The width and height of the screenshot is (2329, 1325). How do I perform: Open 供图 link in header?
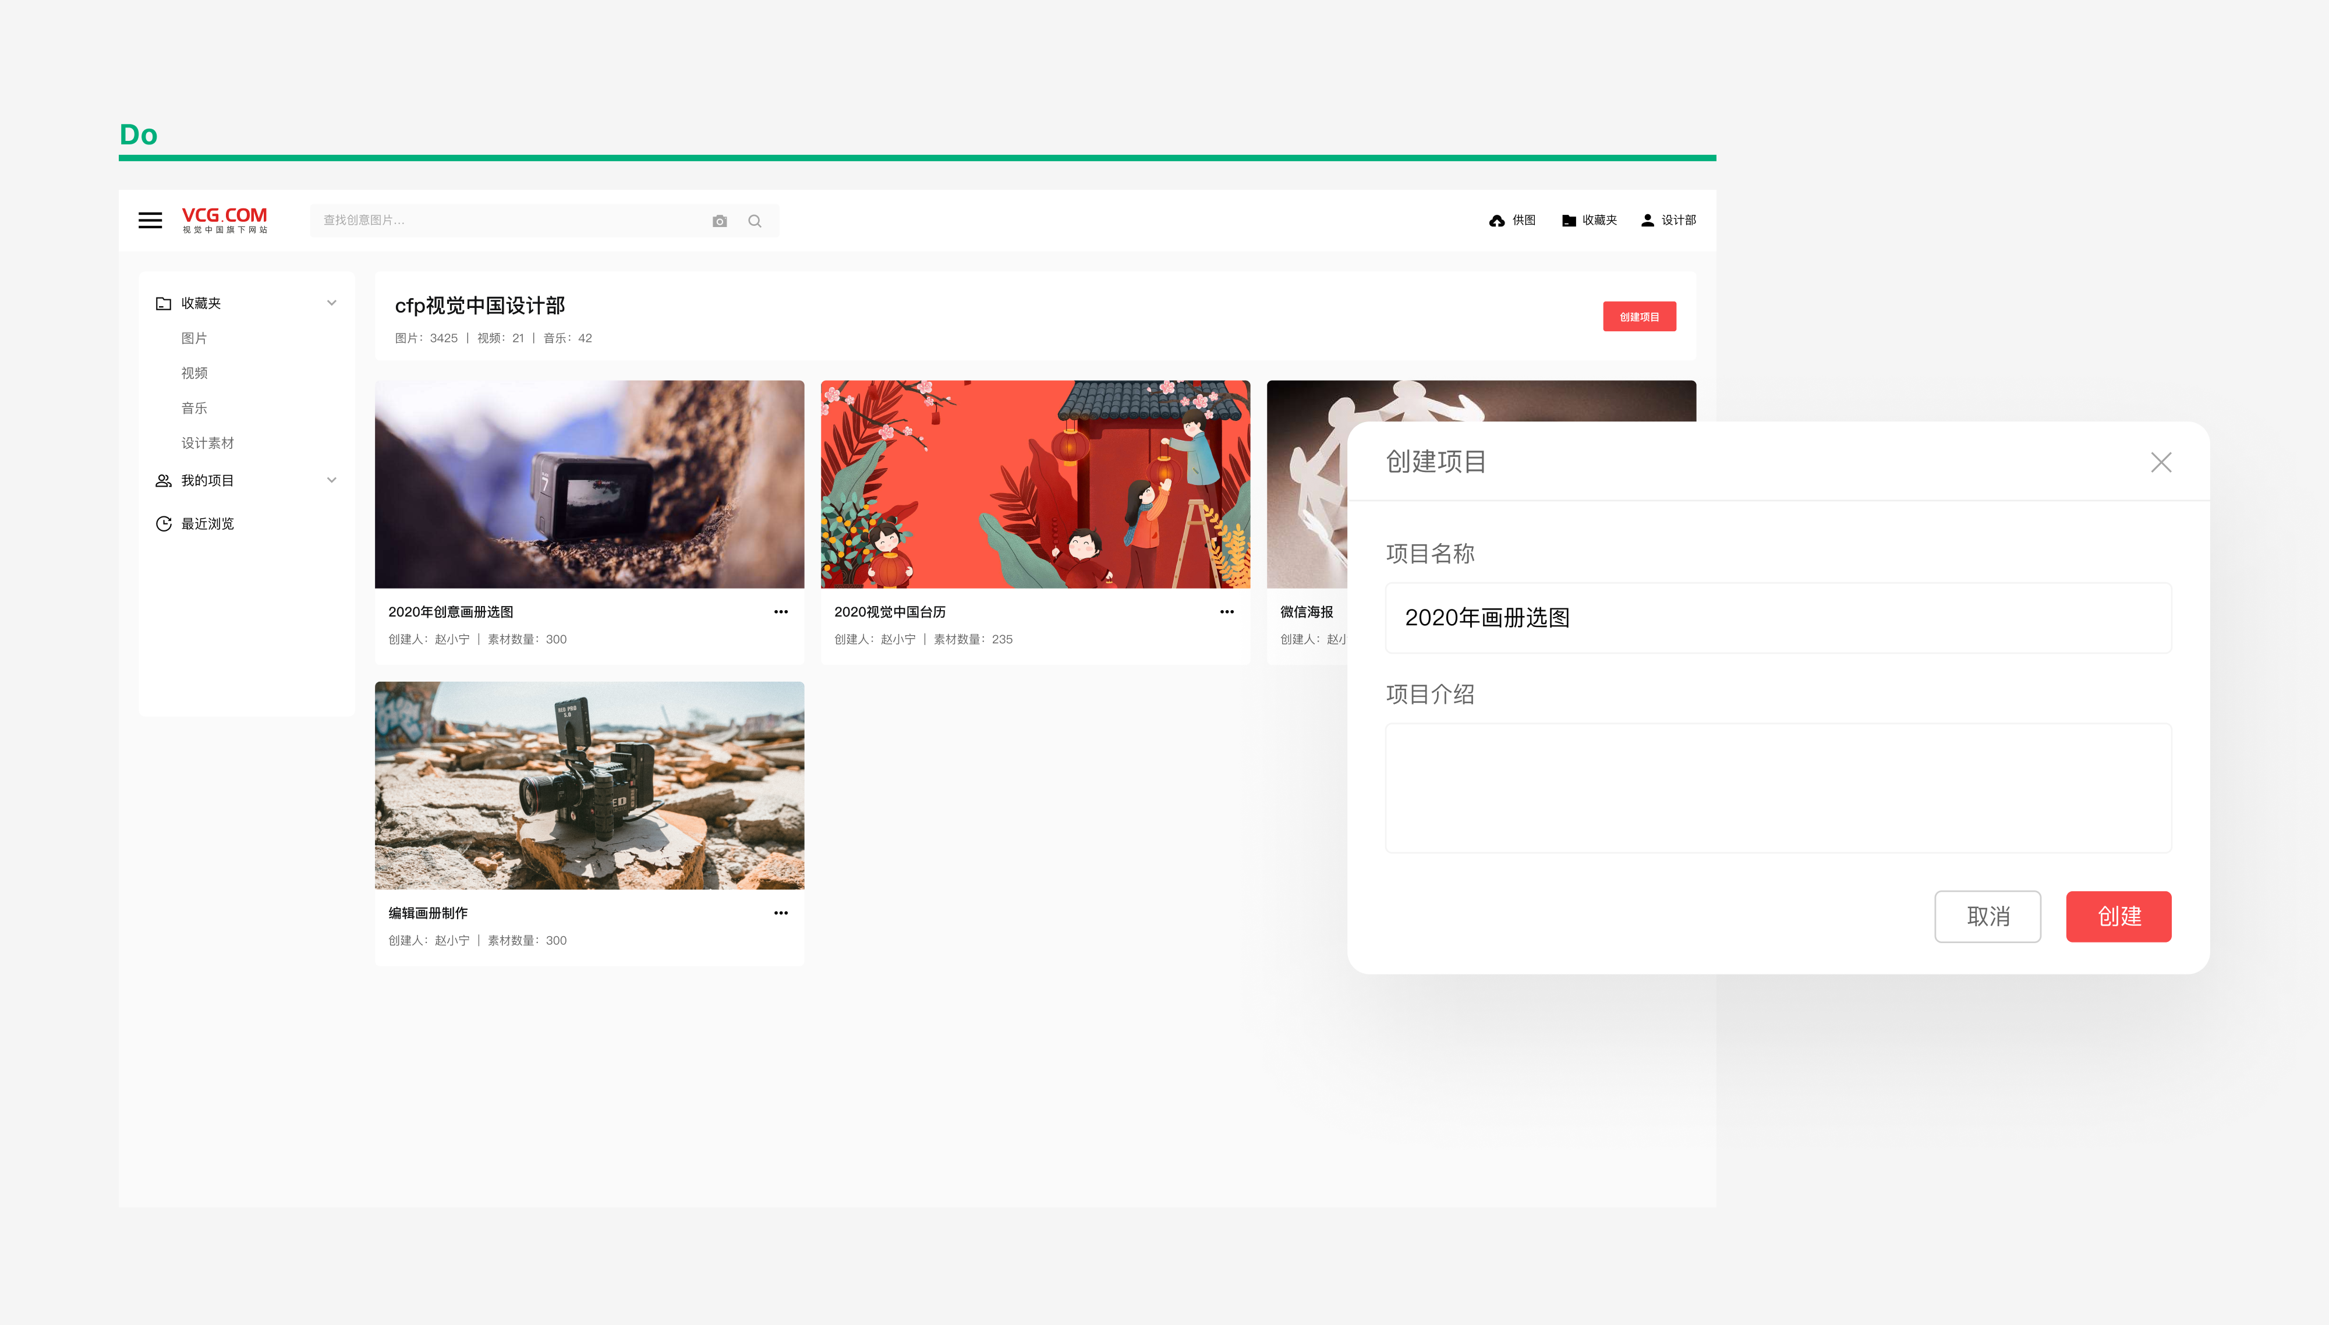click(1524, 220)
